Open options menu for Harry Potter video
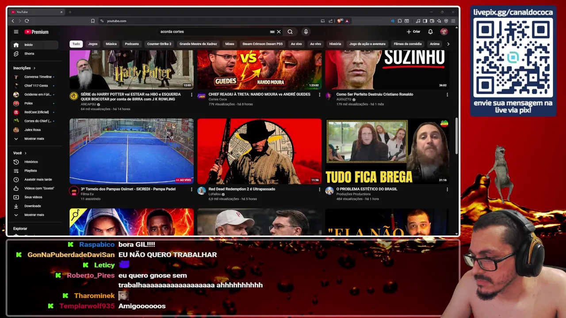 (x=191, y=95)
